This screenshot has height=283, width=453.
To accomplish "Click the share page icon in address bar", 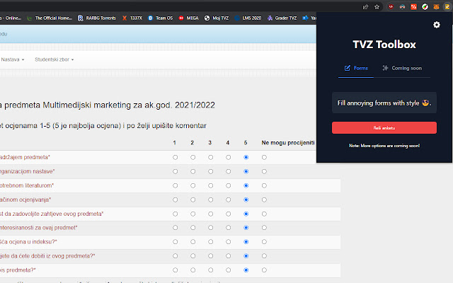I will tap(365, 7).
